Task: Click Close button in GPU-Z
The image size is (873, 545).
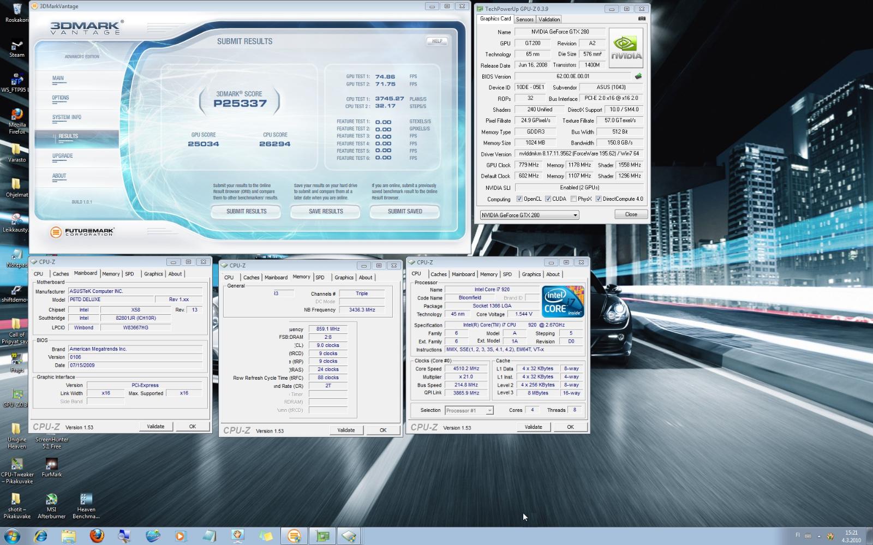Action: click(x=631, y=214)
